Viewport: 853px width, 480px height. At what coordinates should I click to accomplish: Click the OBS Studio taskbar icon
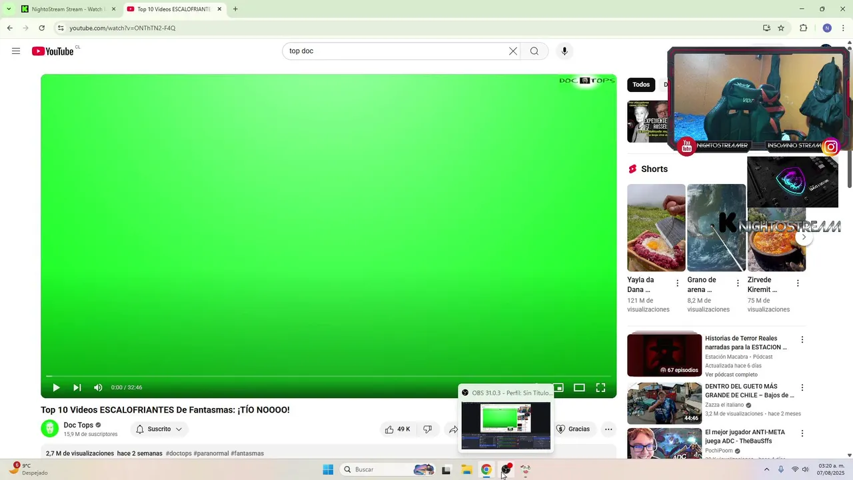click(506, 470)
